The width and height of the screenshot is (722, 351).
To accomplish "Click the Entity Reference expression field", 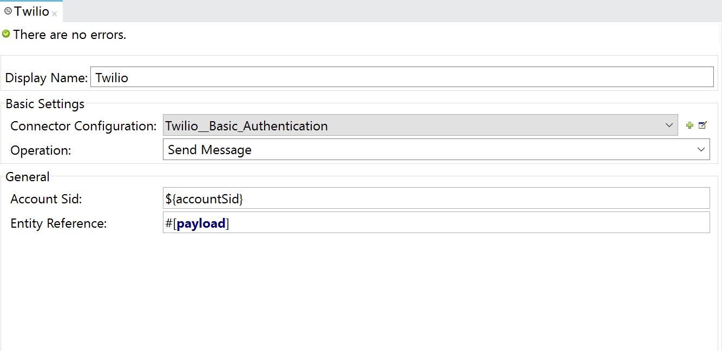I will (436, 223).
